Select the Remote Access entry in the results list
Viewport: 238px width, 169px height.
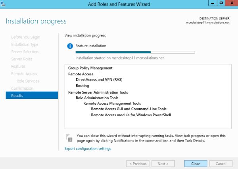[x=81, y=74]
